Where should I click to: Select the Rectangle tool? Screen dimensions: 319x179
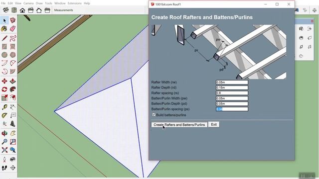4,47
